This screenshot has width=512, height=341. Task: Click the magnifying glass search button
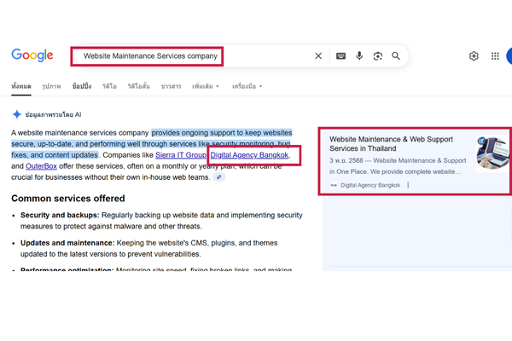click(396, 56)
